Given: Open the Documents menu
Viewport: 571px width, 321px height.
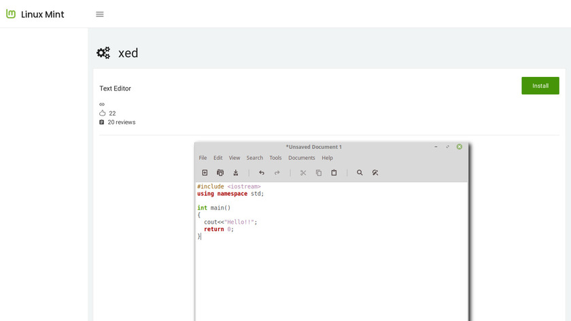Looking at the screenshot, I should point(302,158).
